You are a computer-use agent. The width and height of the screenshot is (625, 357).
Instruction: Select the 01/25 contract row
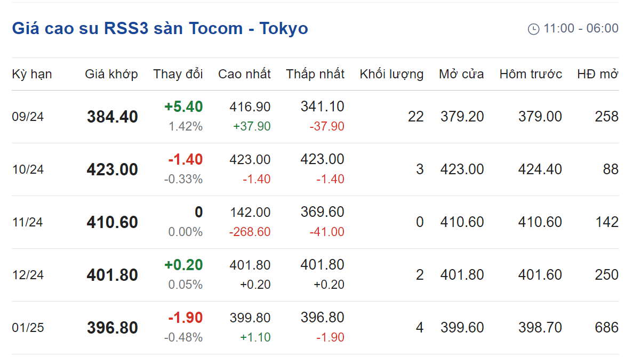[315, 328]
